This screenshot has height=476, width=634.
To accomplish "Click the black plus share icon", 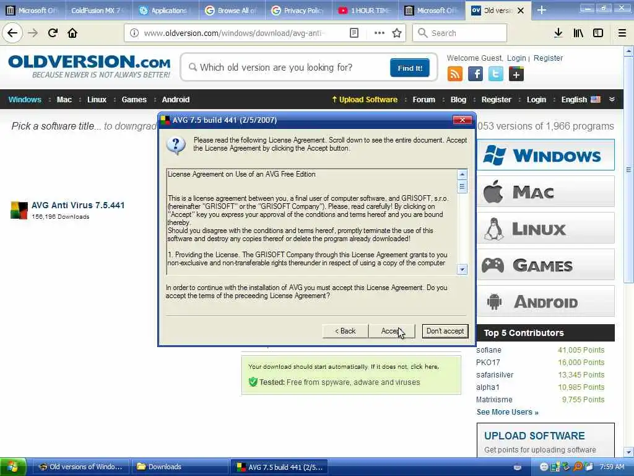I will [516, 74].
